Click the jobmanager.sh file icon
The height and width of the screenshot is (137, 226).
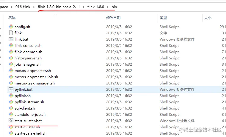click(11, 64)
